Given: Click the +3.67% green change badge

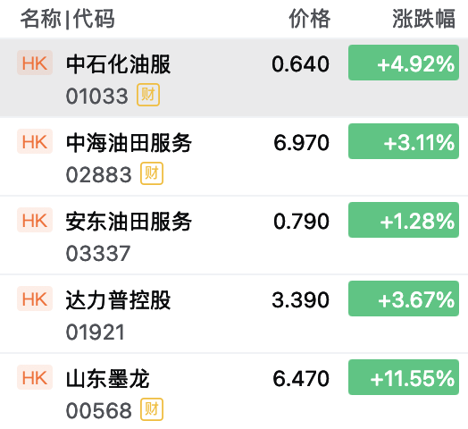Looking at the screenshot, I should [404, 299].
